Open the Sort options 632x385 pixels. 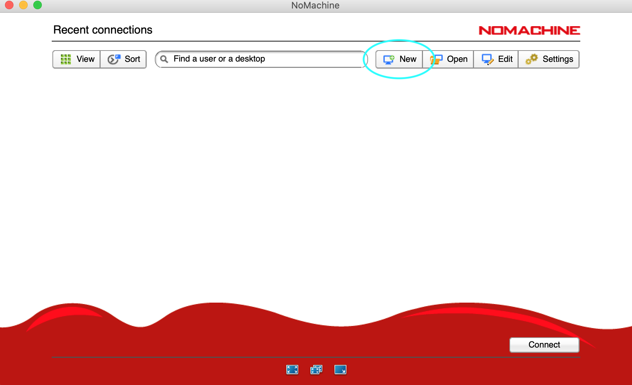tap(124, 59)
